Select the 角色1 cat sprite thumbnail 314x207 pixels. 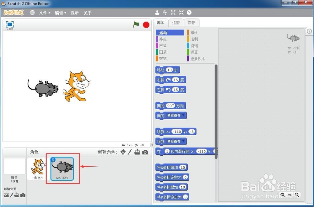click(x=38, y=168)
